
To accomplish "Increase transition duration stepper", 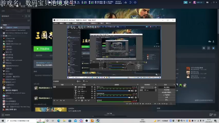I will (156, 90).
